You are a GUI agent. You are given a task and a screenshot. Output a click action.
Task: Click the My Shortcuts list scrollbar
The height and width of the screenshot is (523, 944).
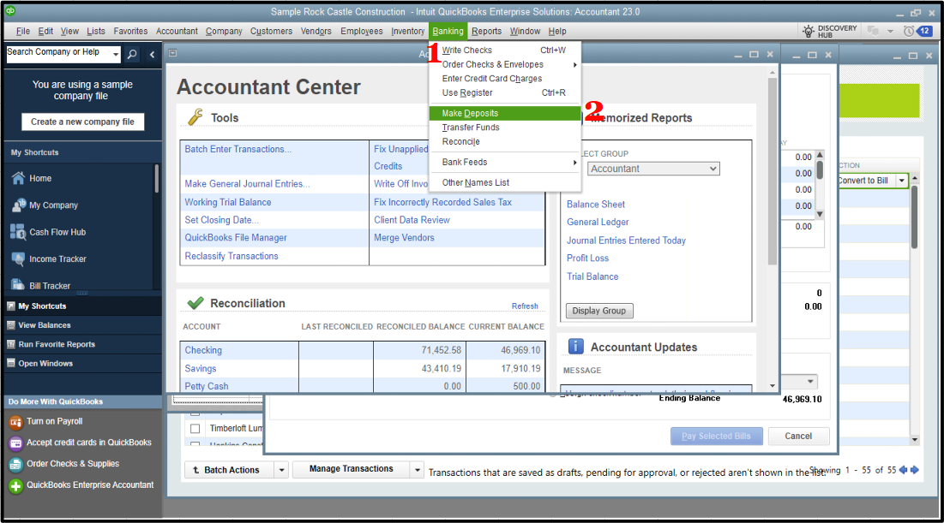click(157, 179)
